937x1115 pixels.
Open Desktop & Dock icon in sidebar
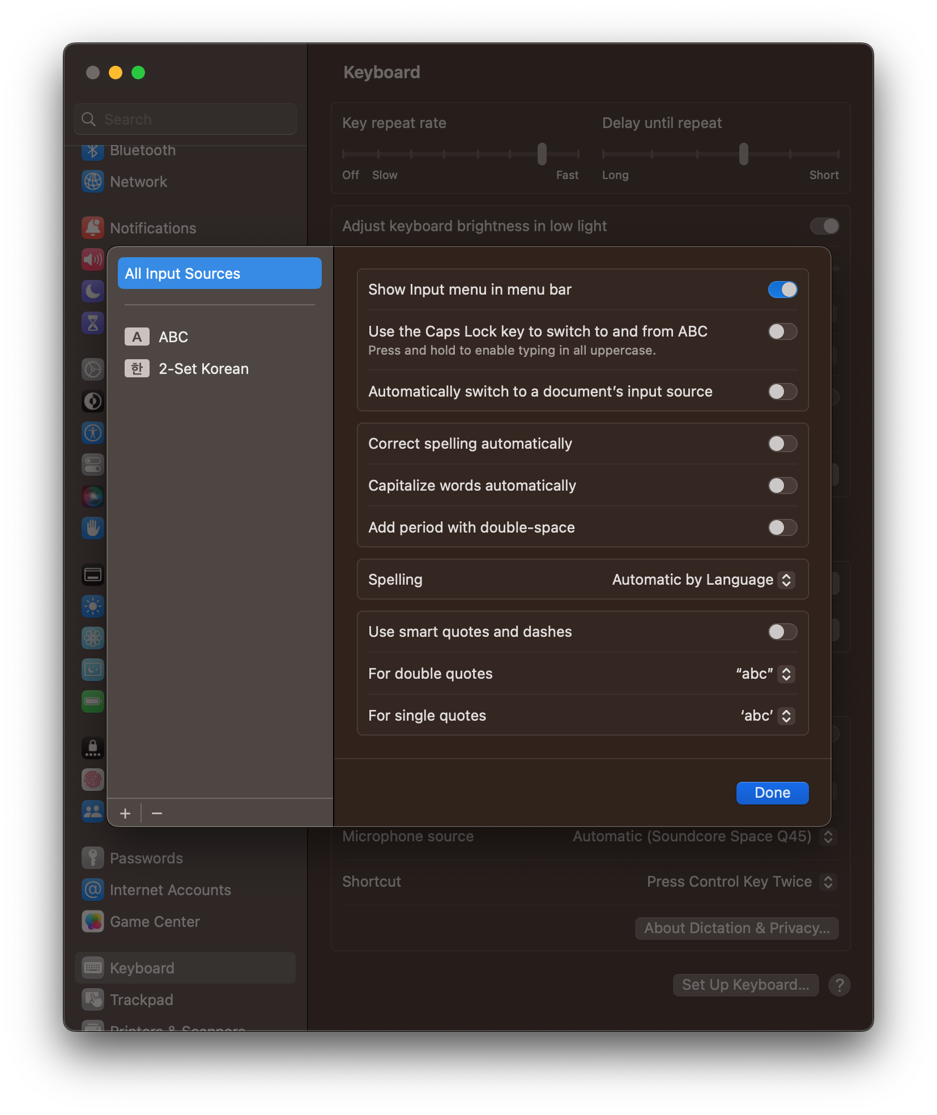pos(93,574)
